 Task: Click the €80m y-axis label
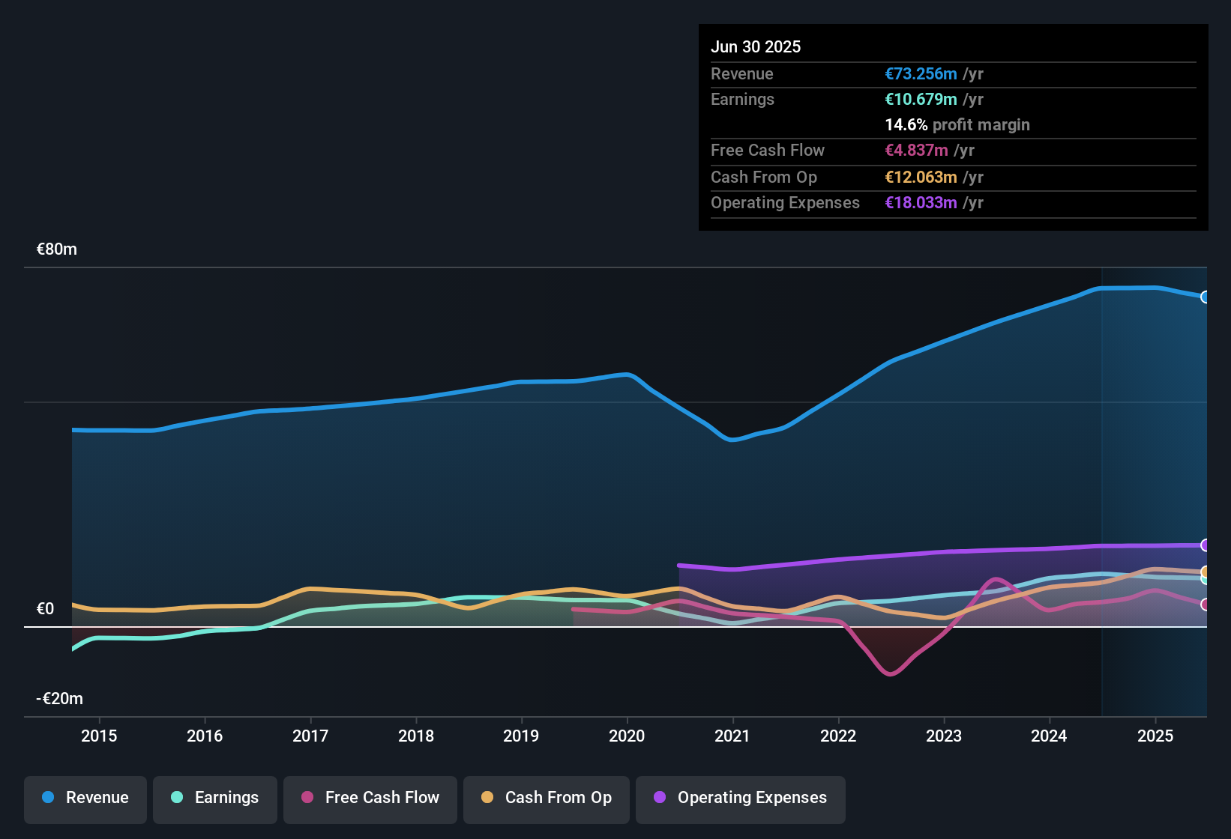point(57,249)
